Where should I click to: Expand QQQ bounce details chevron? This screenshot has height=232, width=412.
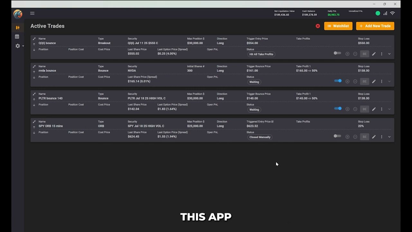tap(389, 54)
